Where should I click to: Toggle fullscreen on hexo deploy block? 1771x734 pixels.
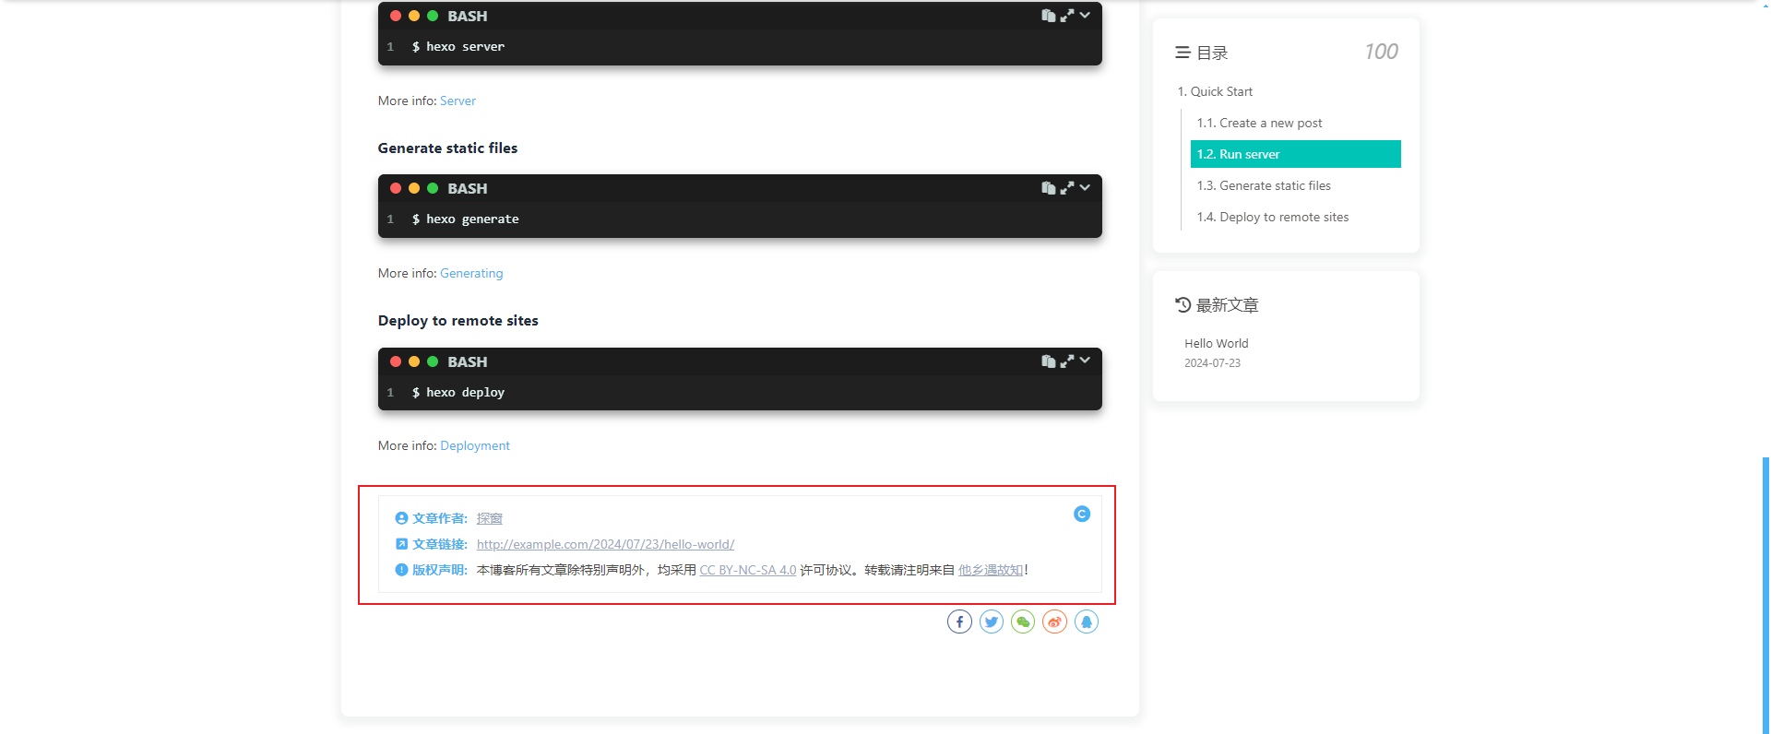(x=1067, y=361)
